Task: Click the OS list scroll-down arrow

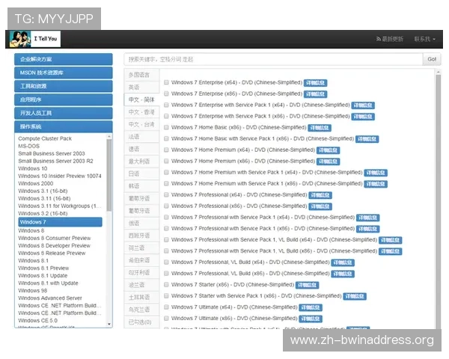Action: (x=109, y=324)
